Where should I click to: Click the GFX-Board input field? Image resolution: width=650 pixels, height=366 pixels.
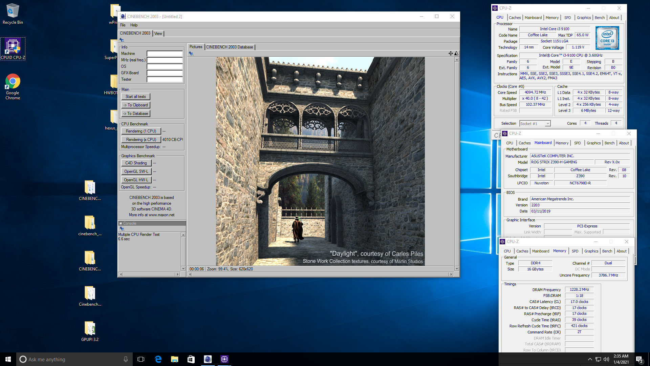tap(165, 73)
